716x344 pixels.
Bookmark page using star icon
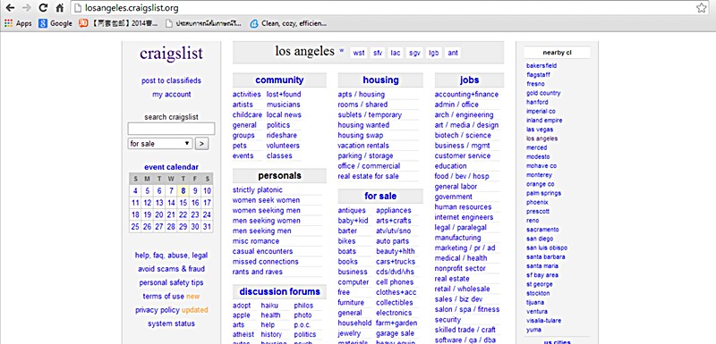(701, 8)
